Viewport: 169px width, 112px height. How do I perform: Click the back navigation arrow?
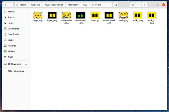point(6,5)
